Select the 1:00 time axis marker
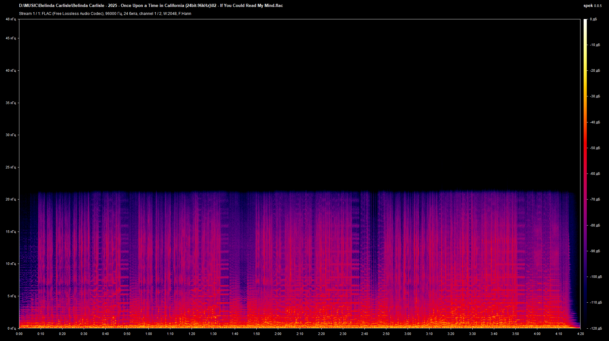The image size is (609, 341). coord(149,334)
